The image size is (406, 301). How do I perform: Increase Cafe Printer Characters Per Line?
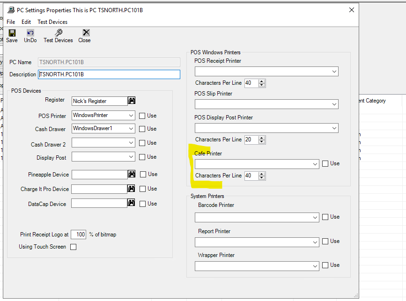point(262,174)
